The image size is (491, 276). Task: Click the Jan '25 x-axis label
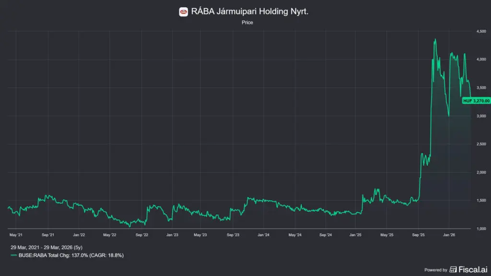tap(355, 235)
